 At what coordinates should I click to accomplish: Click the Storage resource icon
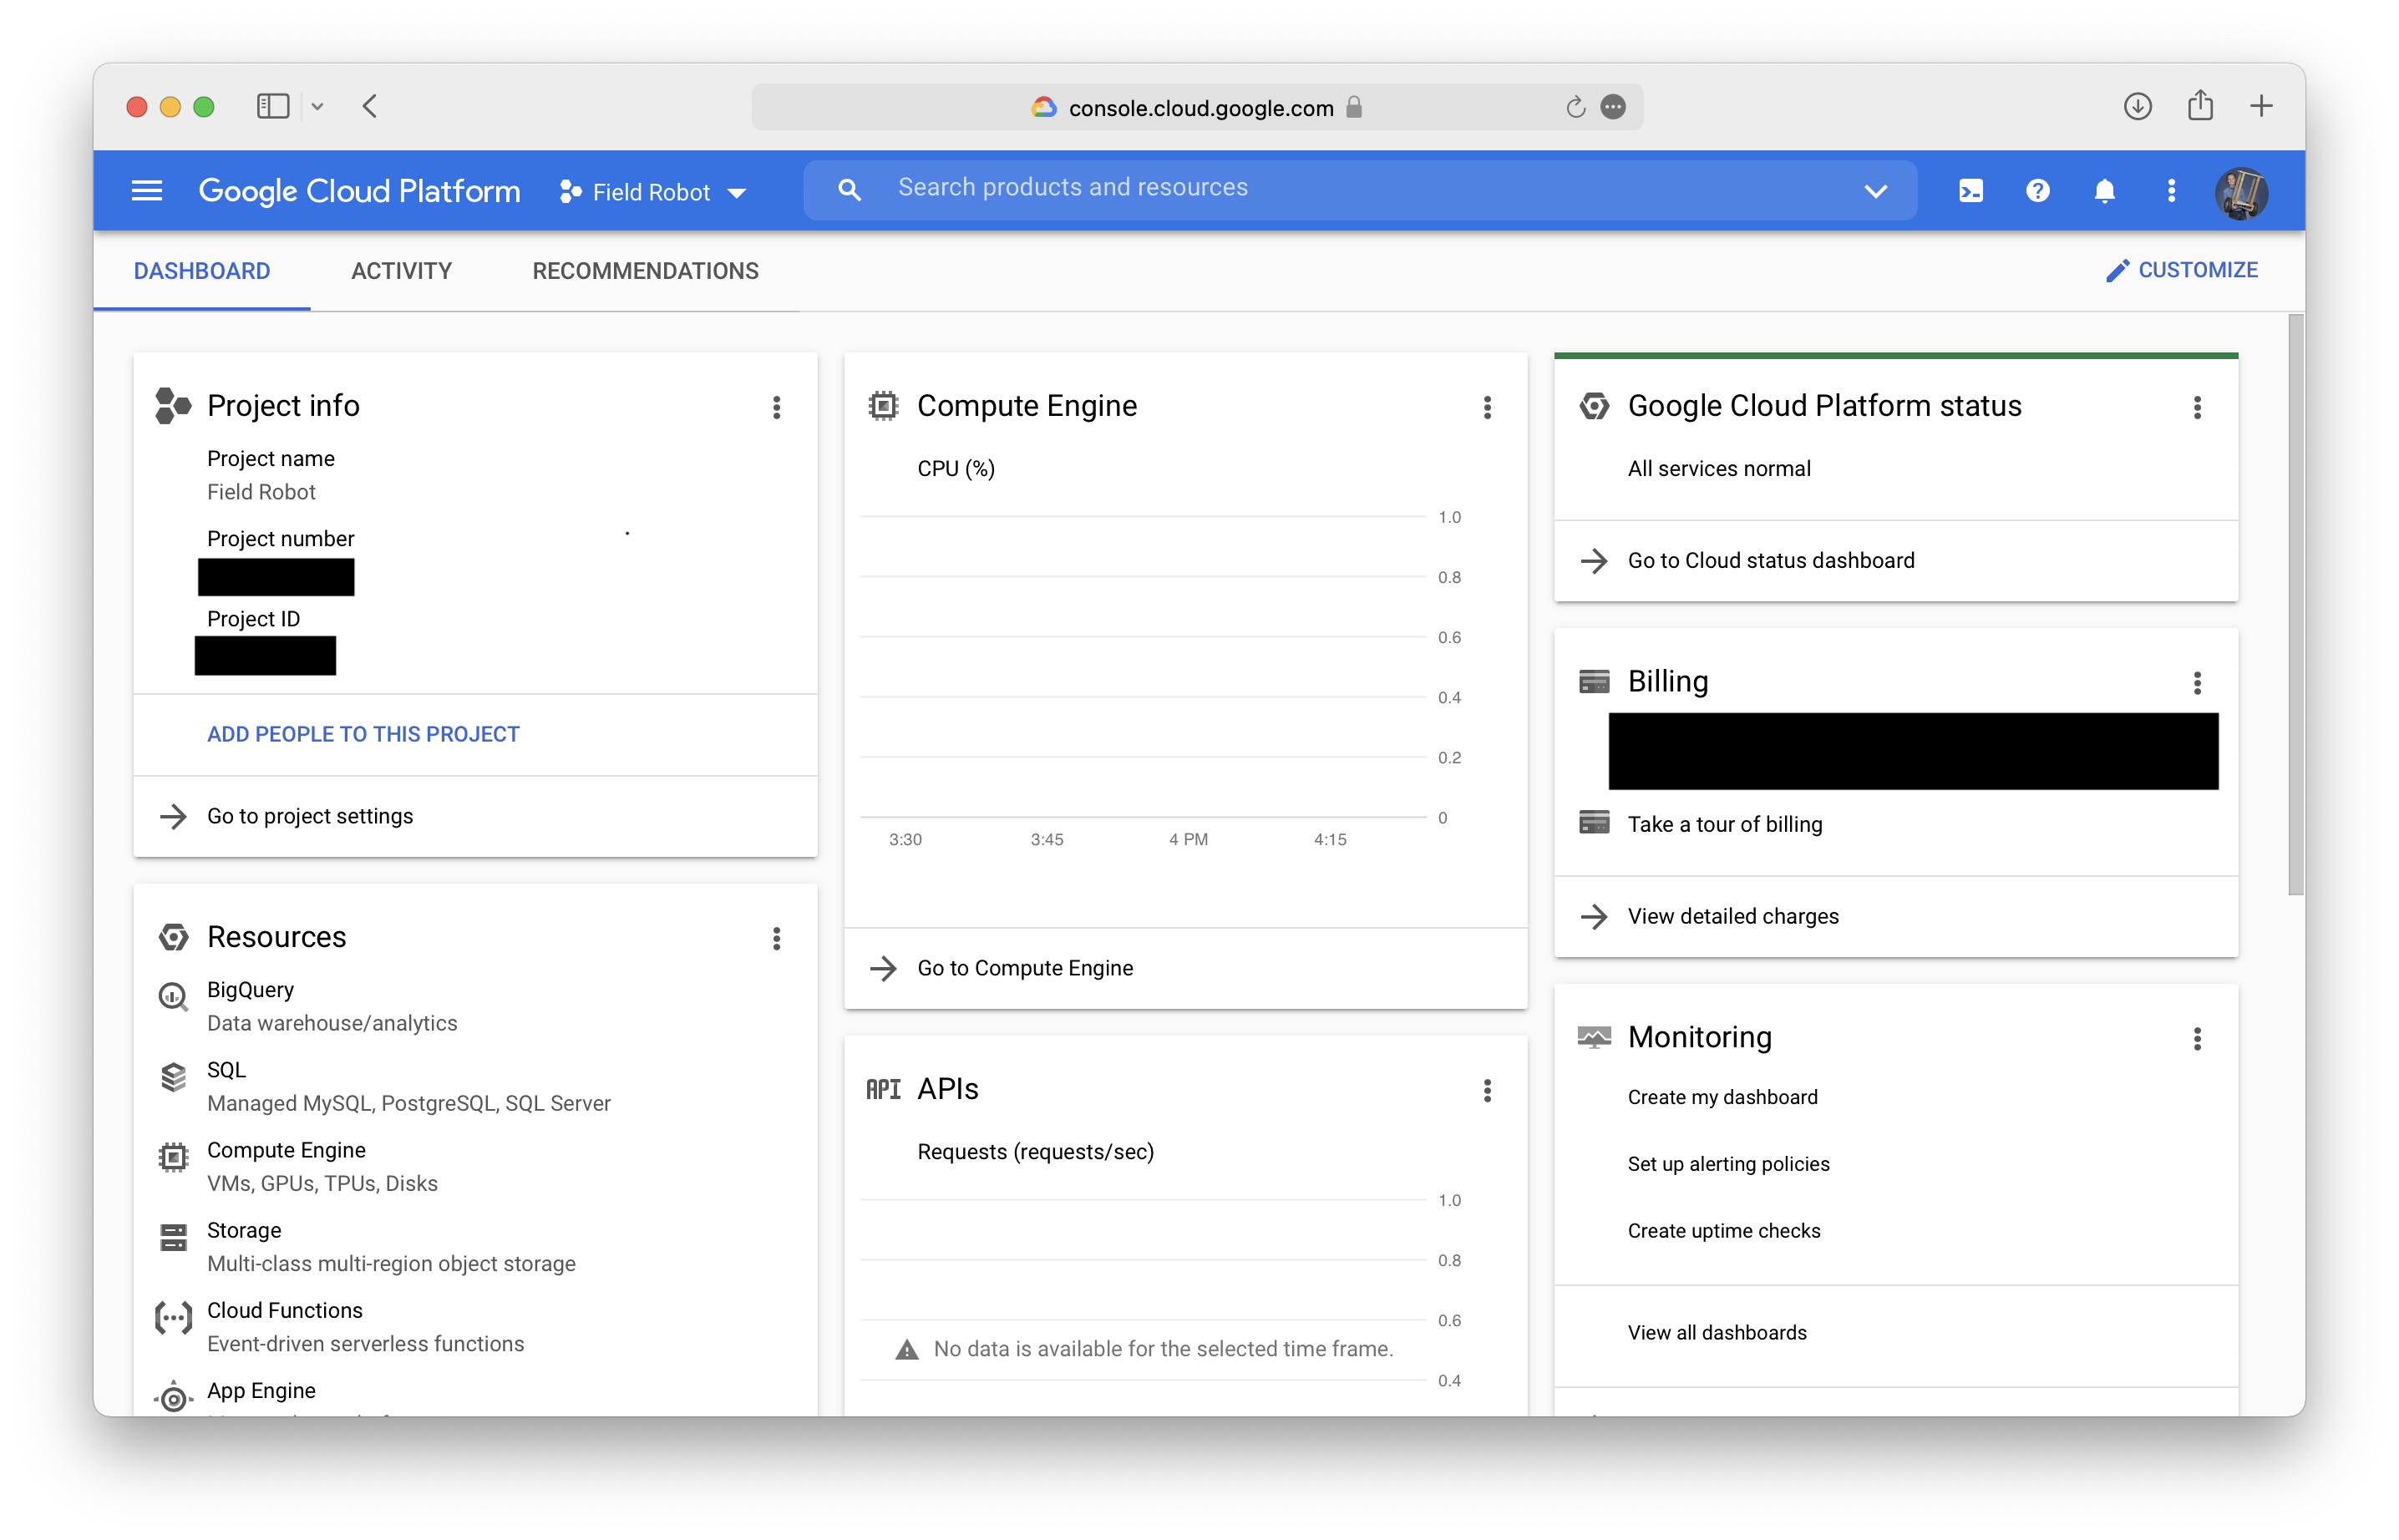(x=173, y=1238)
